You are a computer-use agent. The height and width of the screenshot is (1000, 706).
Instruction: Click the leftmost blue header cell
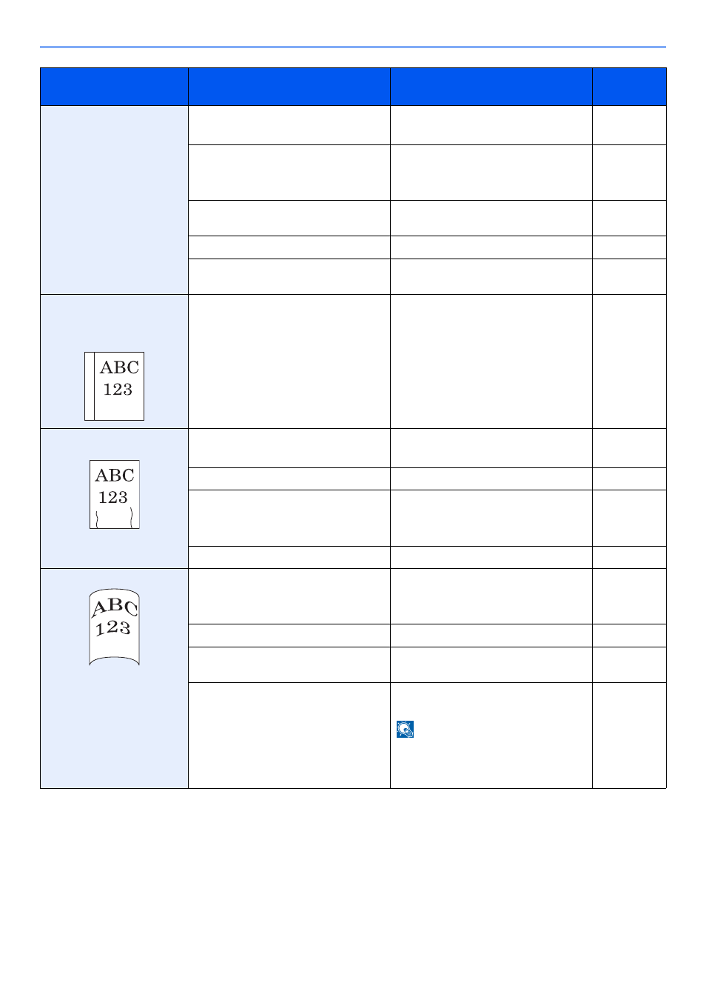(114, 87)
